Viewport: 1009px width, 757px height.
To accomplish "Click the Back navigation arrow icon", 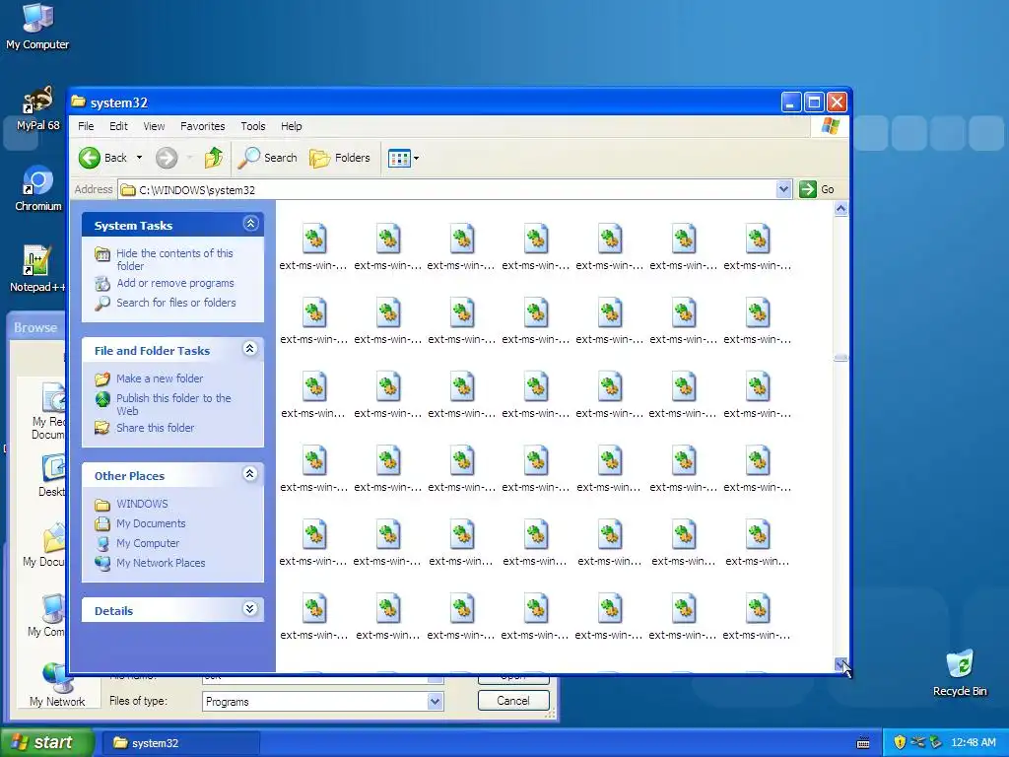I will coord(90,158).
